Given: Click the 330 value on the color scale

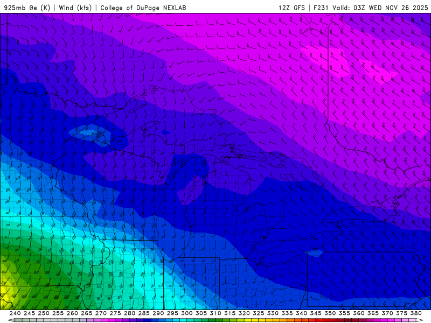Looking at the screenshot, I should click(x=273, y=313).
